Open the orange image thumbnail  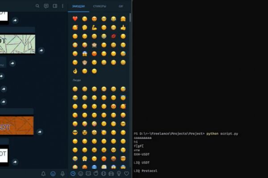(17, 125)
